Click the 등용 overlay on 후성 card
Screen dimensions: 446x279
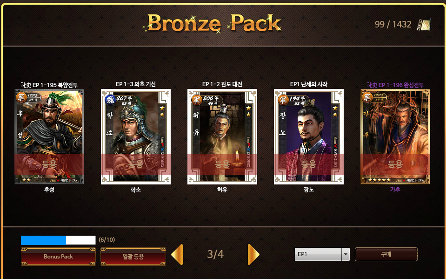point(49,164)
